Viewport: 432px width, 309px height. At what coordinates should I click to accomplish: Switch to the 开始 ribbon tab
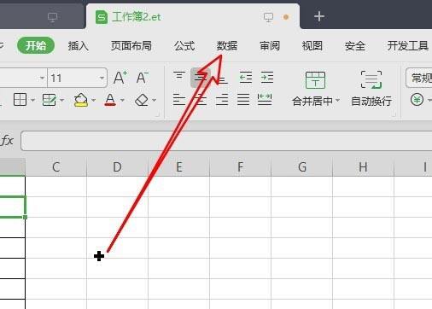(36, 45)
